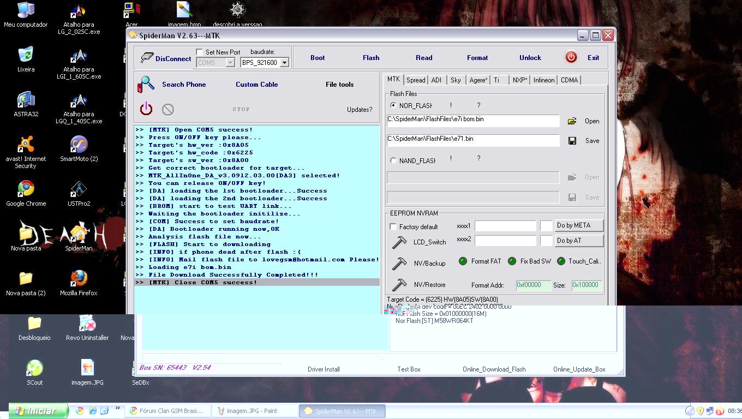
Task: Click the Iniciar start button
Action: point(39,411)
